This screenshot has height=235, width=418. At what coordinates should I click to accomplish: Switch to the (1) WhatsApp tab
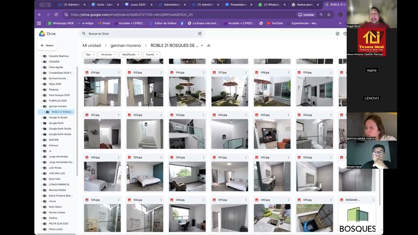pyautogui.click(x=272, y=5)
